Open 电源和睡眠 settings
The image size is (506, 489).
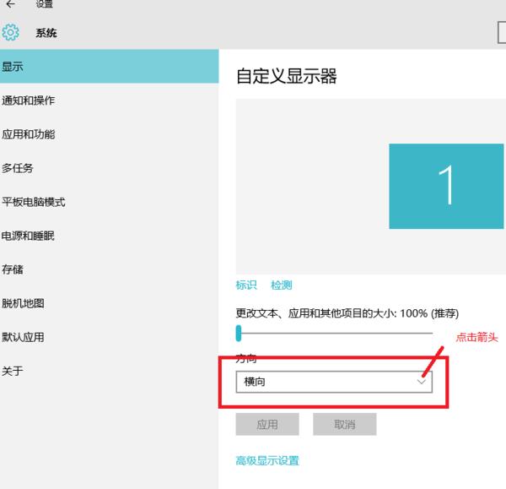tap(29, 236)
